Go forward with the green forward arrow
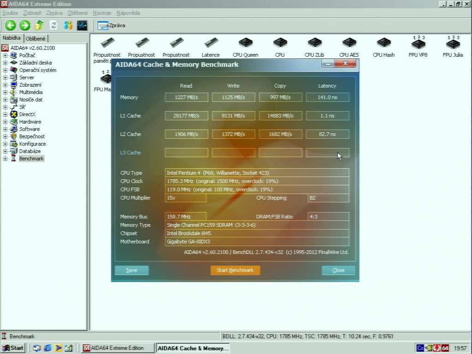The image size is (472, 354). point(25,25)
